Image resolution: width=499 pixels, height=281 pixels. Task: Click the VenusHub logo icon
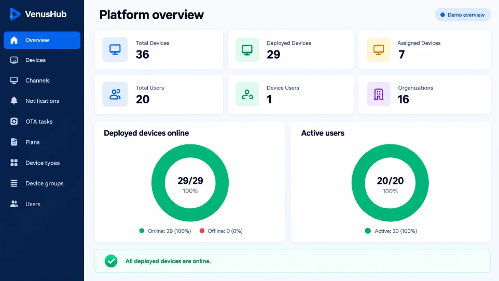coord(15,14)
